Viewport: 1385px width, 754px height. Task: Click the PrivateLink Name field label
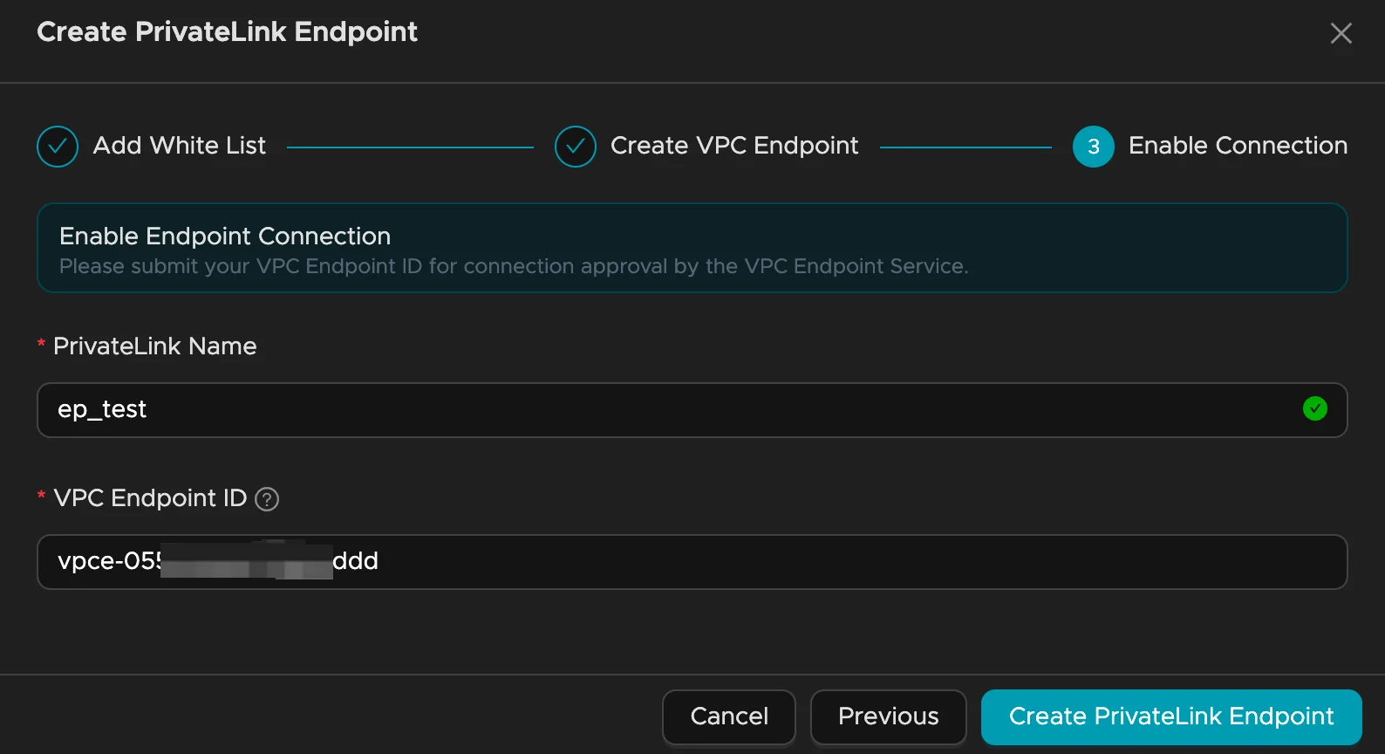point(154,346)
